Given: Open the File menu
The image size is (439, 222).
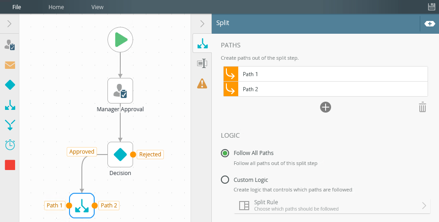Looking at the screenshot, I should pyautogui.click(x=16, y=7).
